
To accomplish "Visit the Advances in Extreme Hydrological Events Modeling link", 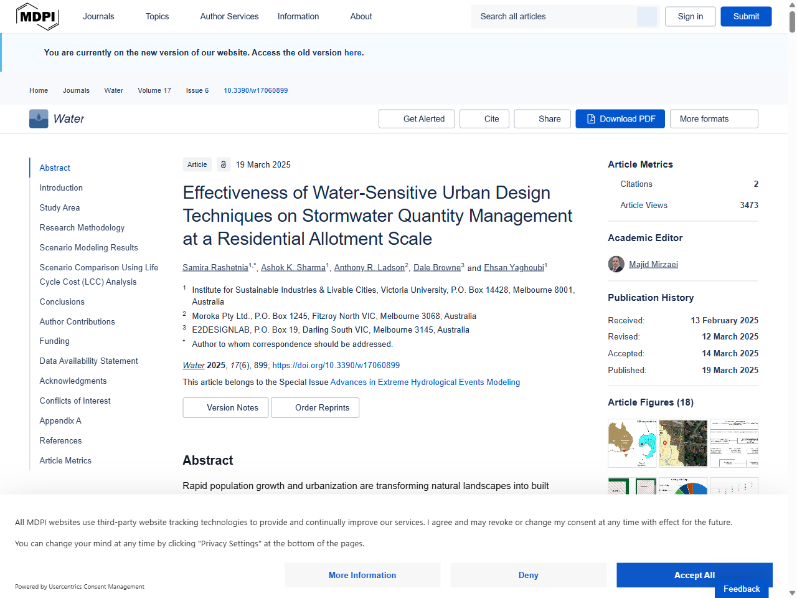I will (425, 382).
